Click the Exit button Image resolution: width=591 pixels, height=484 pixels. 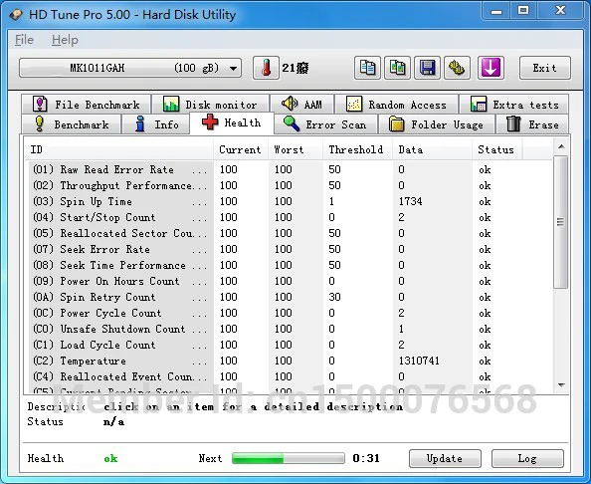[544, 68]
